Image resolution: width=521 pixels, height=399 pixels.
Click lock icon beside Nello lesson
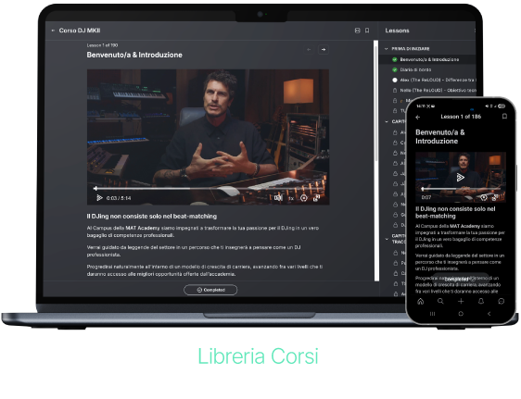(x=395, y=90)
